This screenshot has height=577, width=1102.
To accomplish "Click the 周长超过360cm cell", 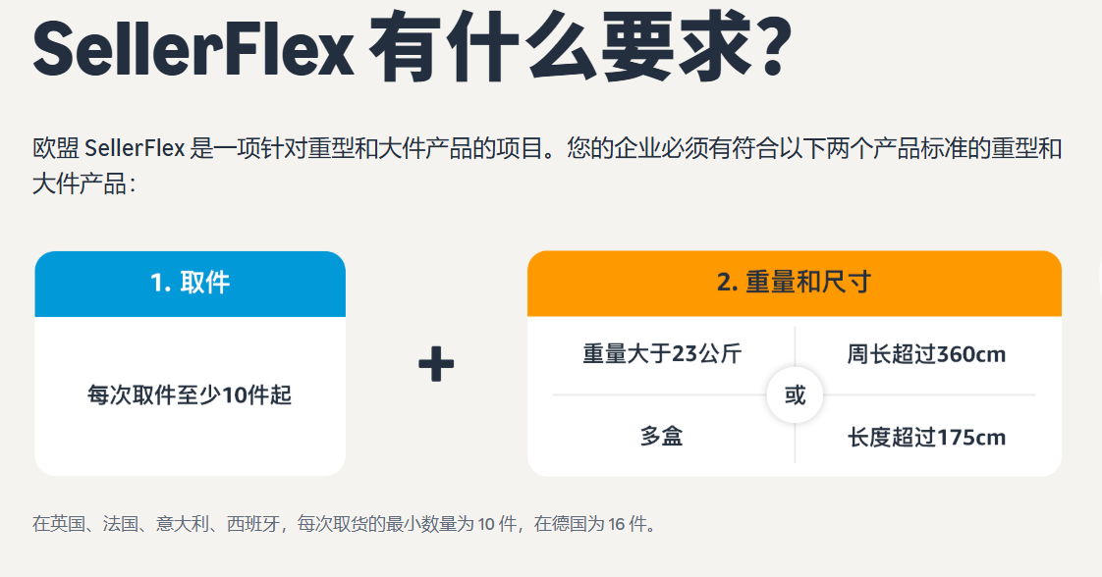I will pos(926,354).
